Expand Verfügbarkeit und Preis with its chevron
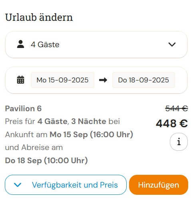Screen dimensions: 191x208 point(18,185)
